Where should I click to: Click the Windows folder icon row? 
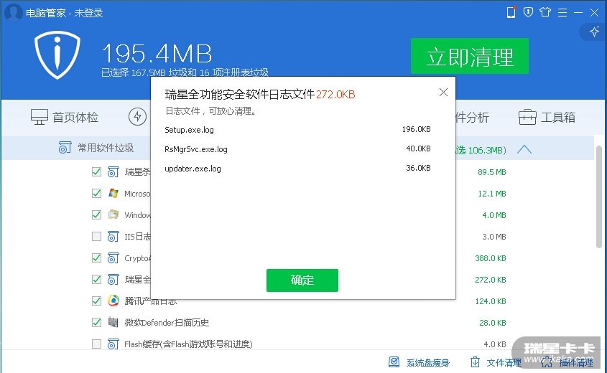(x=113, y=214)
